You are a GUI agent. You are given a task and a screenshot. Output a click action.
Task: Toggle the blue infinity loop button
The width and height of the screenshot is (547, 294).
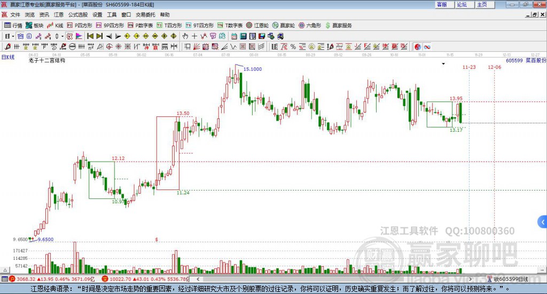427,46
